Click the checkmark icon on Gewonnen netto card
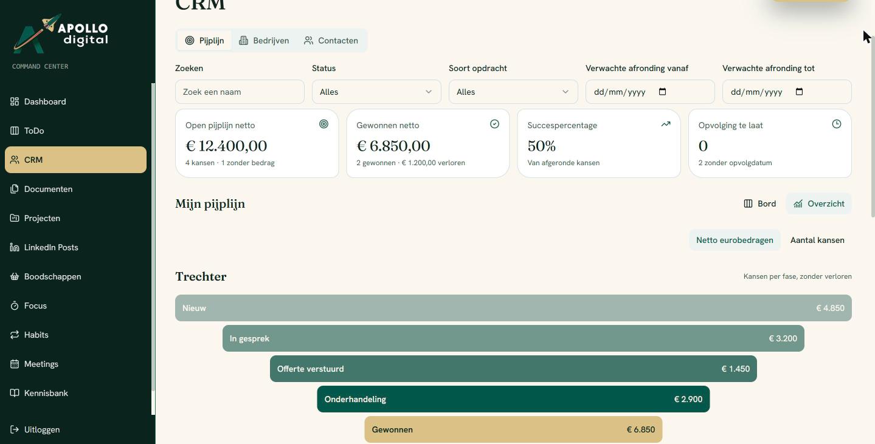Screen dimensions: 875x444 click(494, 124)
